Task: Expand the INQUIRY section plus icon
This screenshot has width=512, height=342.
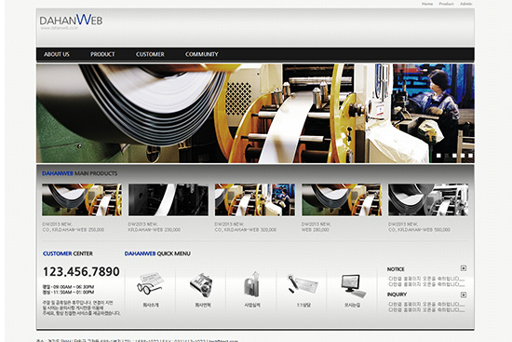Action: pos(464,294)
